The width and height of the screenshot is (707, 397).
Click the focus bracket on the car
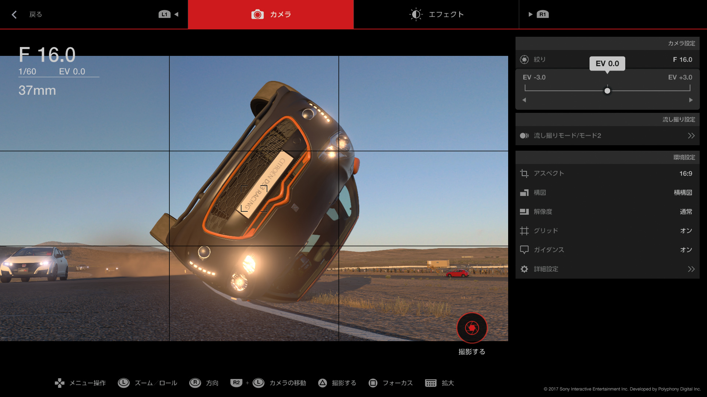254,198
